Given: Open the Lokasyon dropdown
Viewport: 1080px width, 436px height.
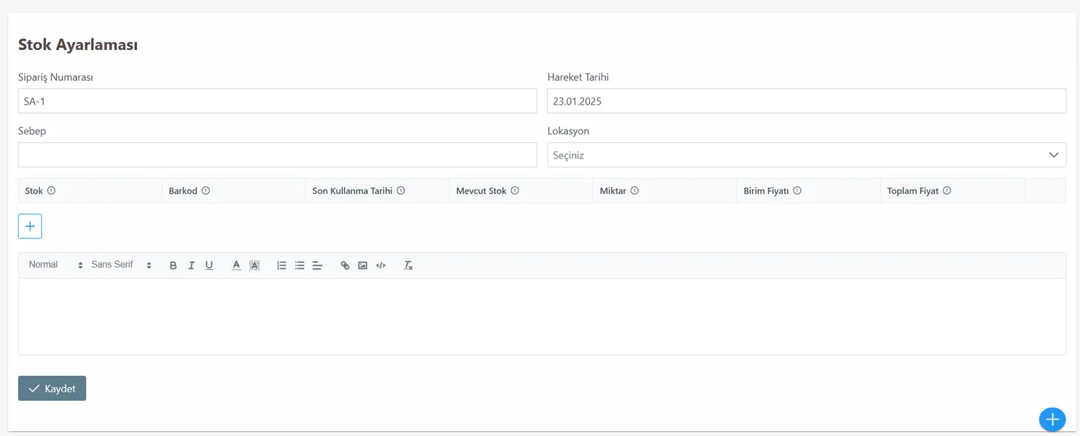Looking at the screenshot, I should (807, 155).
